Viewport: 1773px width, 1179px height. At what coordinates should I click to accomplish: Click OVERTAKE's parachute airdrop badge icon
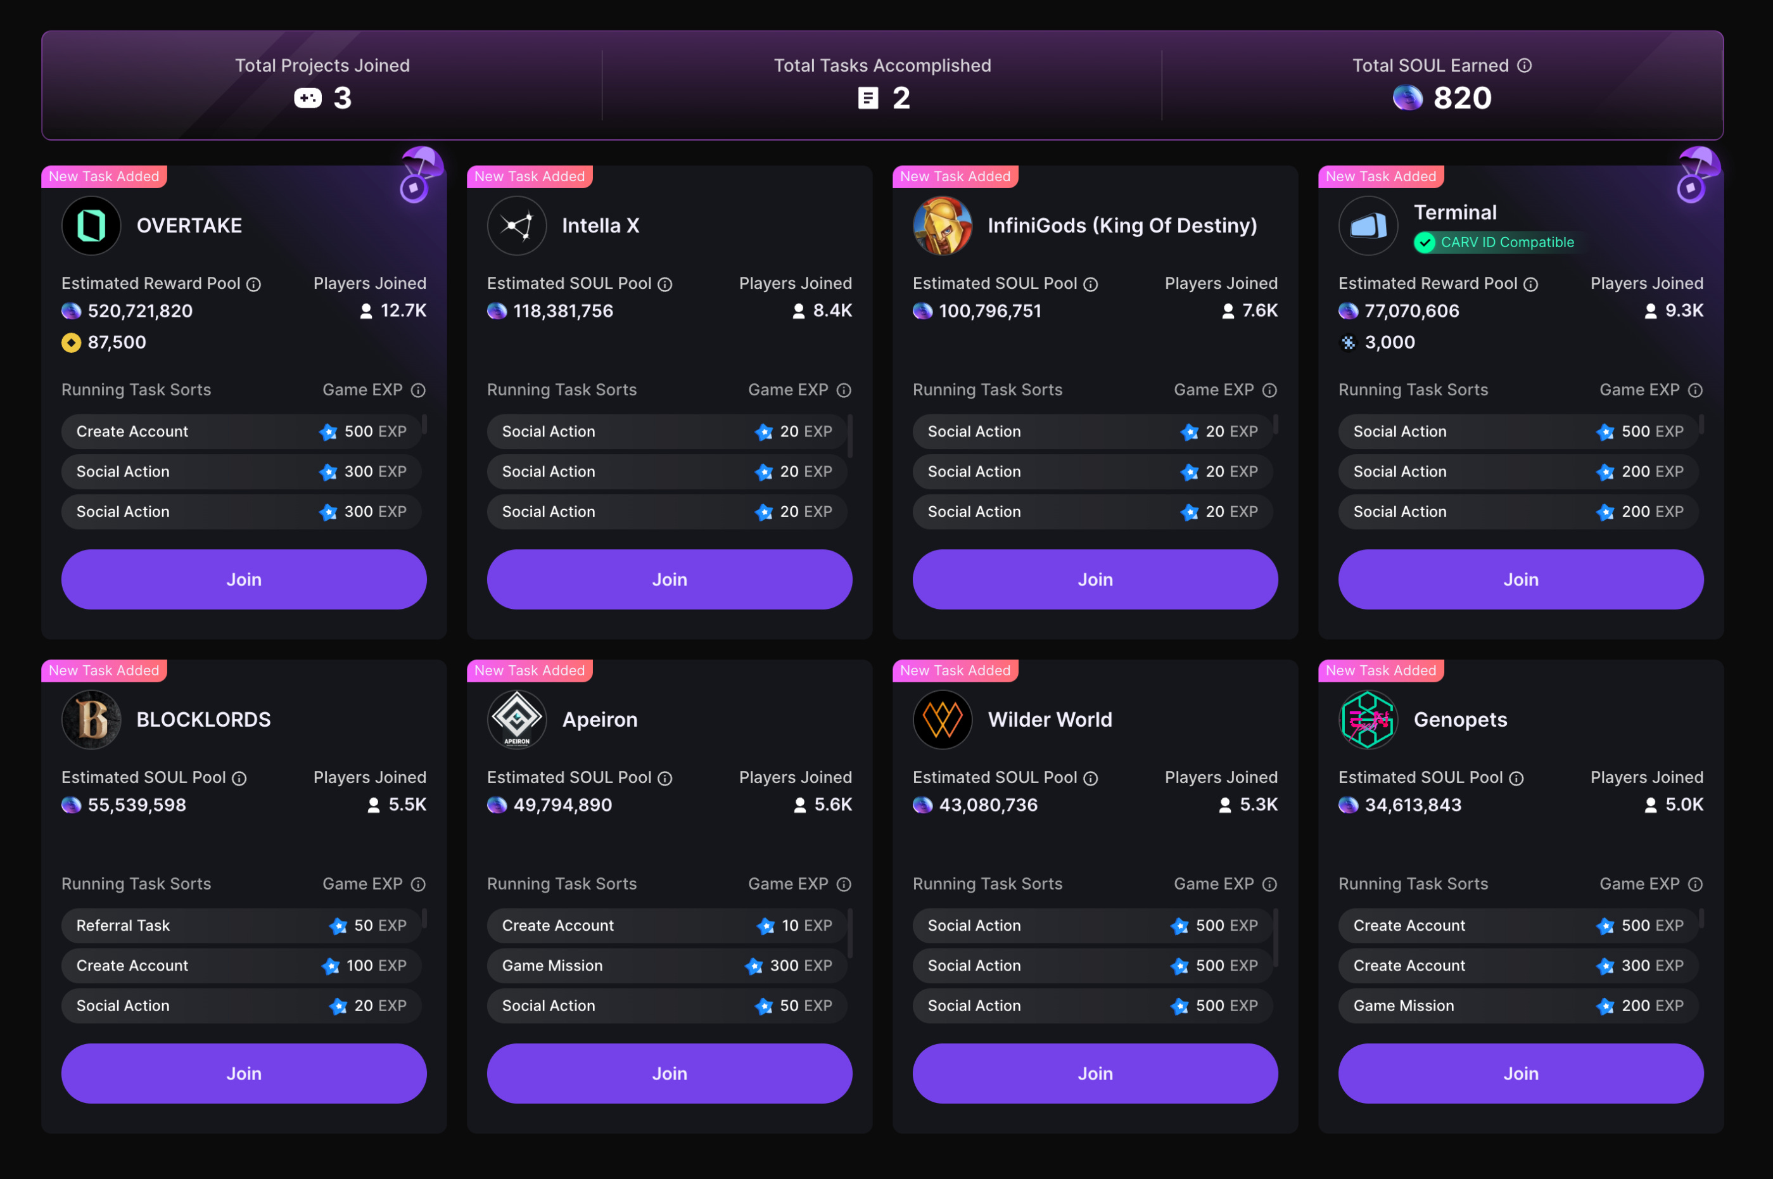tap(420, 174)
